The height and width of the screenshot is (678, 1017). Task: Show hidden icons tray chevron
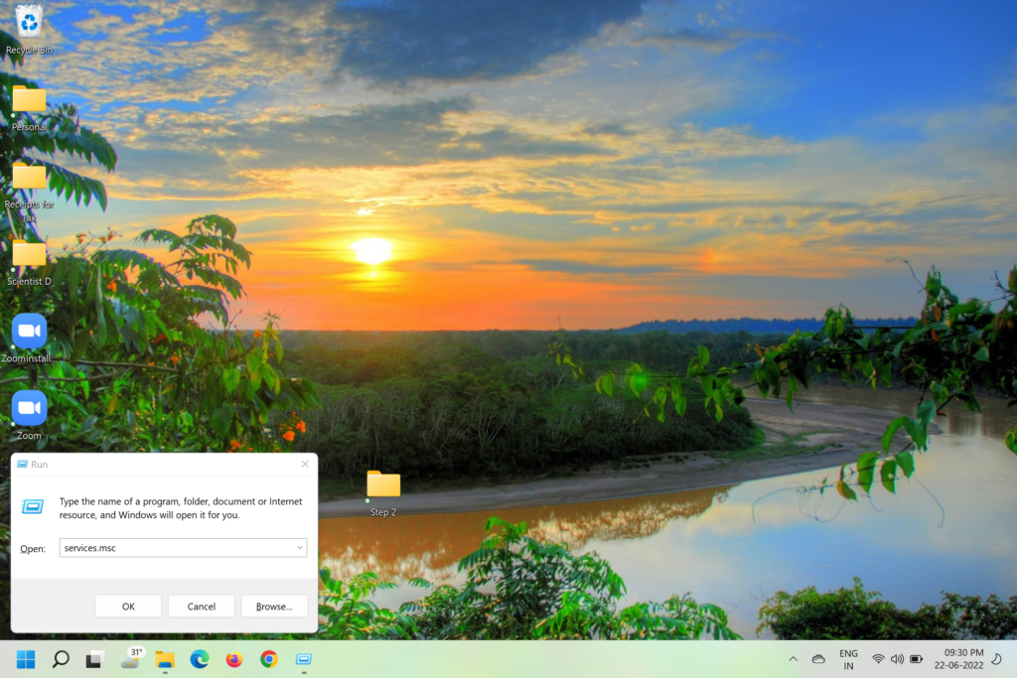coord(793,659)
